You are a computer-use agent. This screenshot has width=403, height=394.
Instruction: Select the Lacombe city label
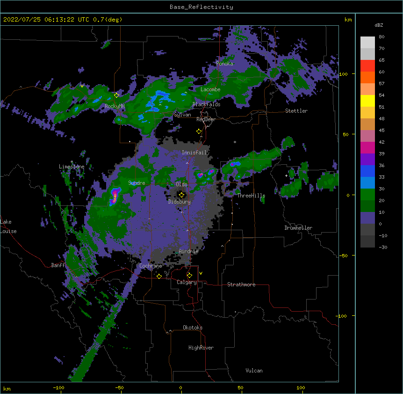point(210,89)
